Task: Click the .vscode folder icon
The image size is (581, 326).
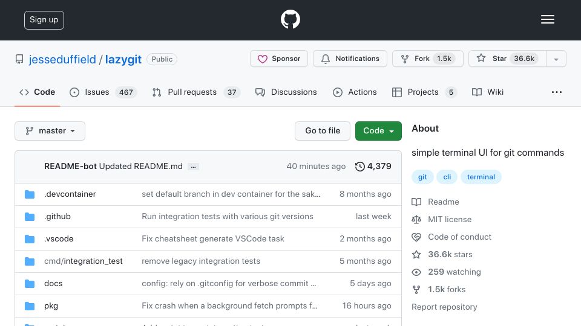Action: click(30, 239)
